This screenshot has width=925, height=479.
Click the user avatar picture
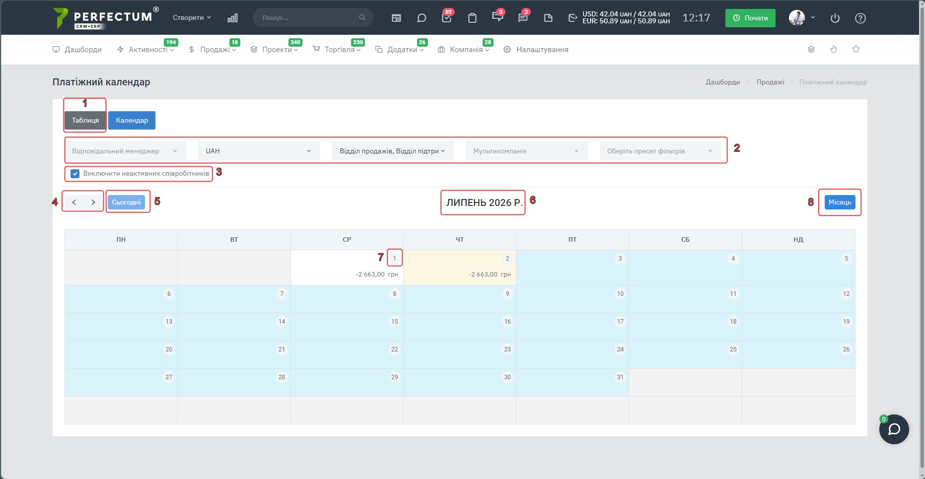tap(797, 18)
